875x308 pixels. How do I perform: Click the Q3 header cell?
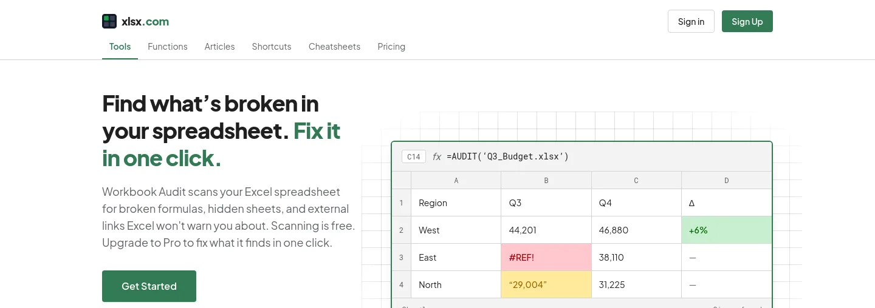tap(546, 203)
